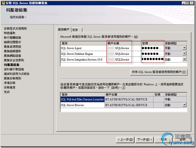Click the 叢集網路組態 step in sidebar
The height and width of the screenshot is (148, 196).
click(x=12, y=56)
